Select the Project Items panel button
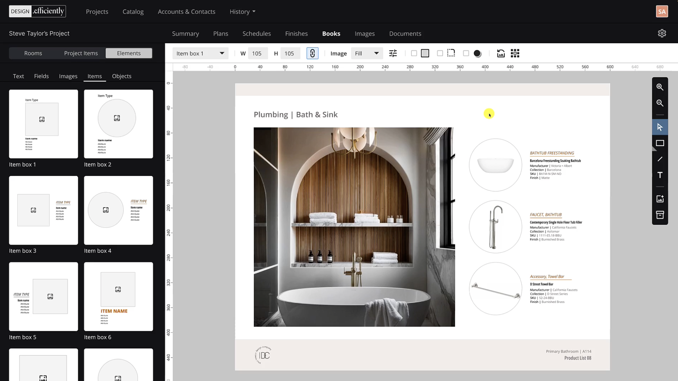This screenshot has height=381, width=678. (x=81, y=53)
